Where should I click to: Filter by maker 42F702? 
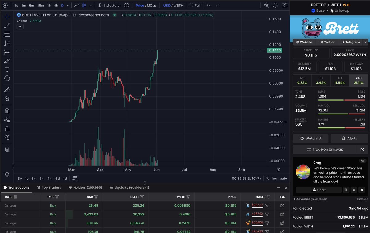pos(267,214)
